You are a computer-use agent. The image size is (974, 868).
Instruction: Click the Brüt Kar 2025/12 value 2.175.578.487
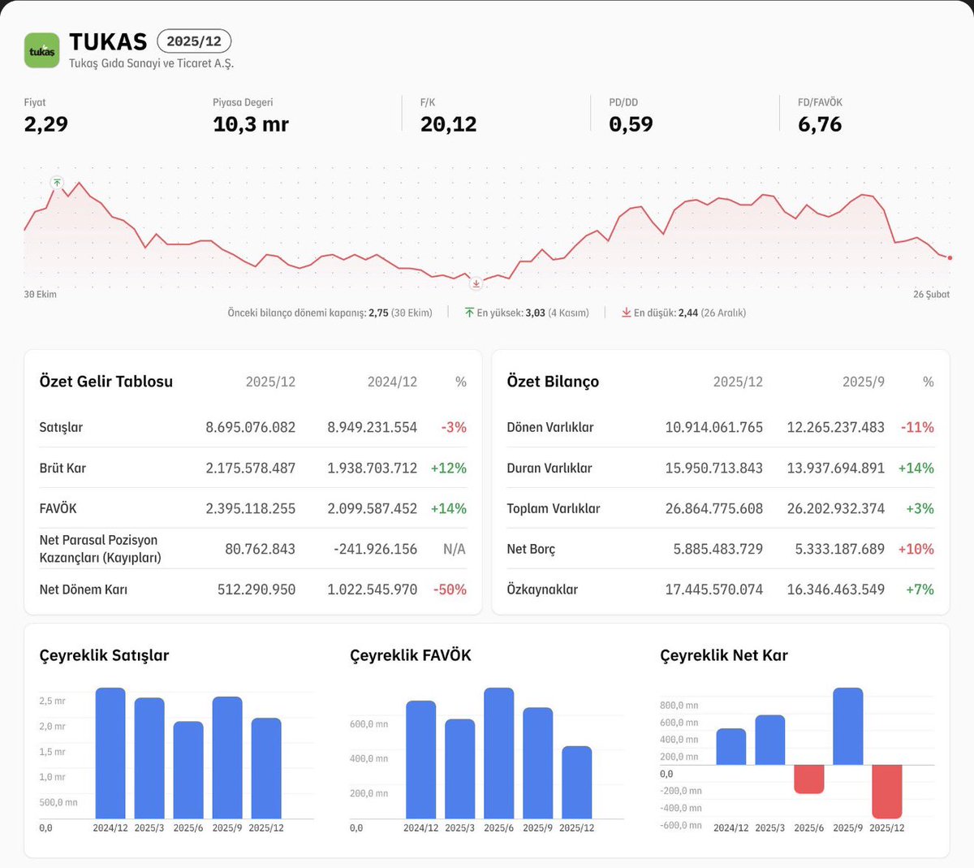tap(251, 468)
